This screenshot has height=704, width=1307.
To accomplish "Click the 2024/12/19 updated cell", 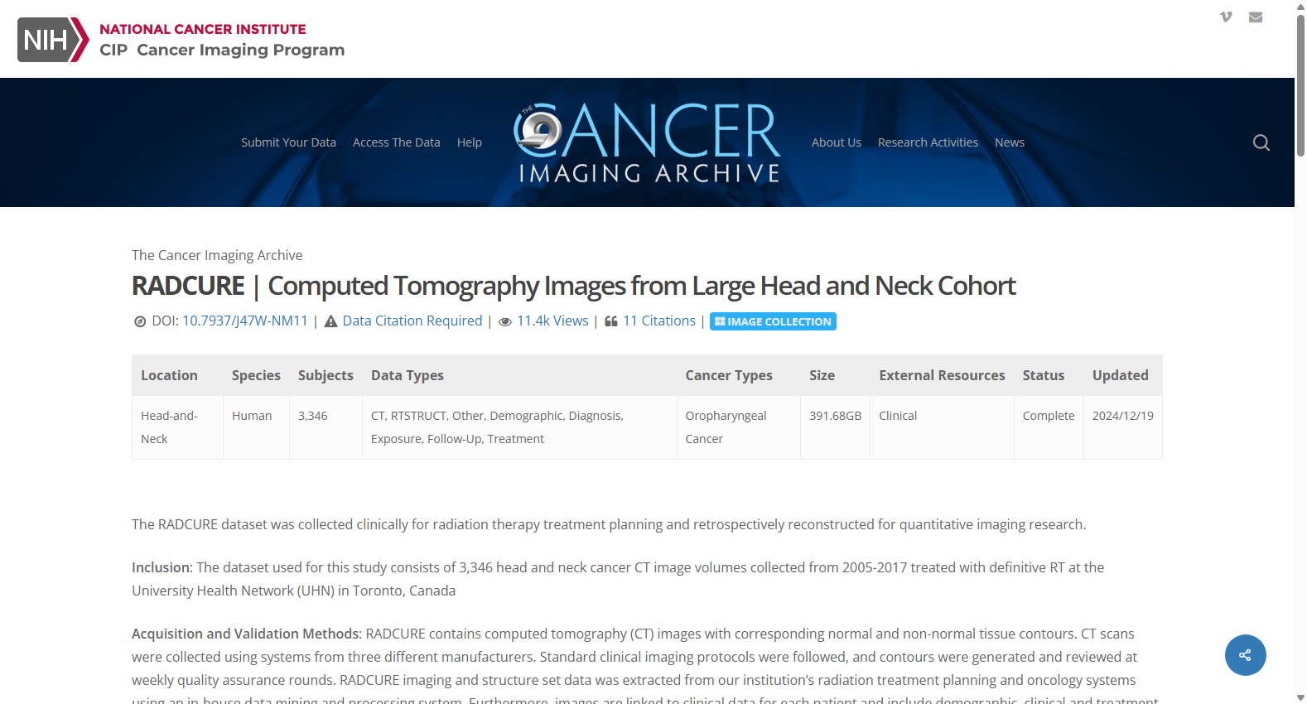I will coord(1123,427).
